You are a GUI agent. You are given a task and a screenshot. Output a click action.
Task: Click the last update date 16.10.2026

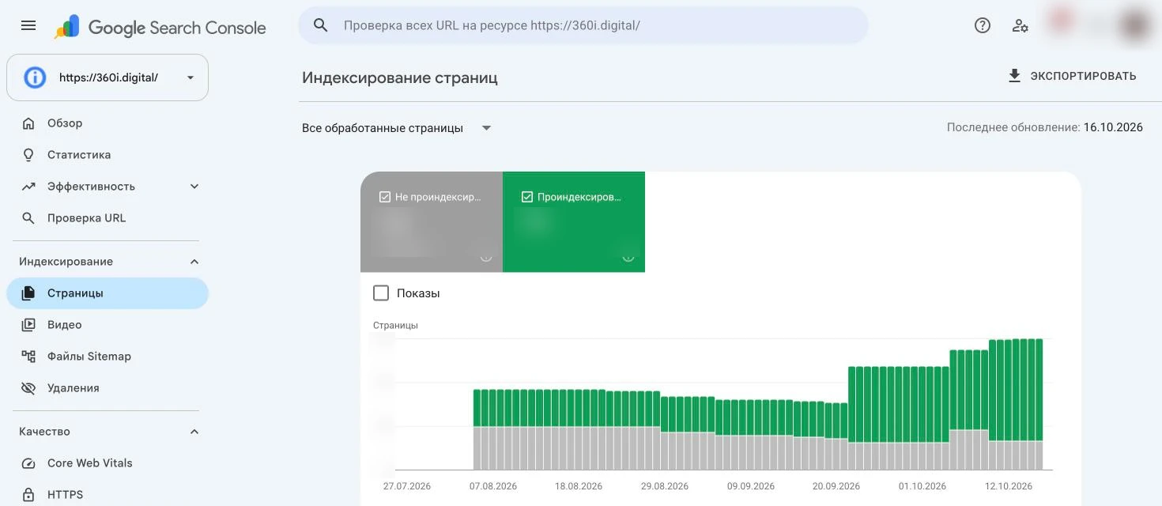pos(1113,127)
